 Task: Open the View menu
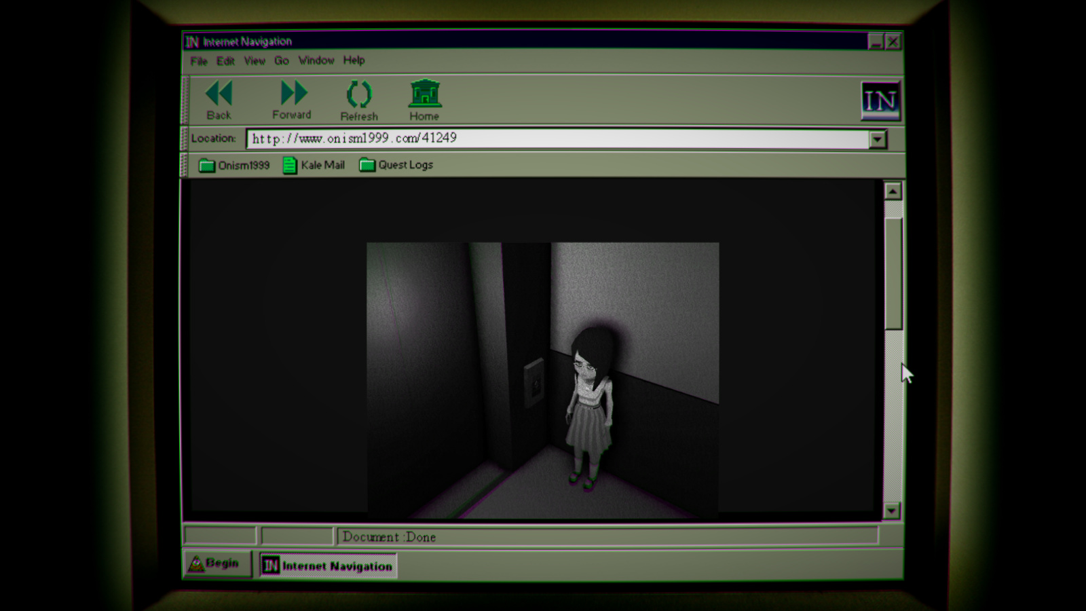tap(255, 61)
